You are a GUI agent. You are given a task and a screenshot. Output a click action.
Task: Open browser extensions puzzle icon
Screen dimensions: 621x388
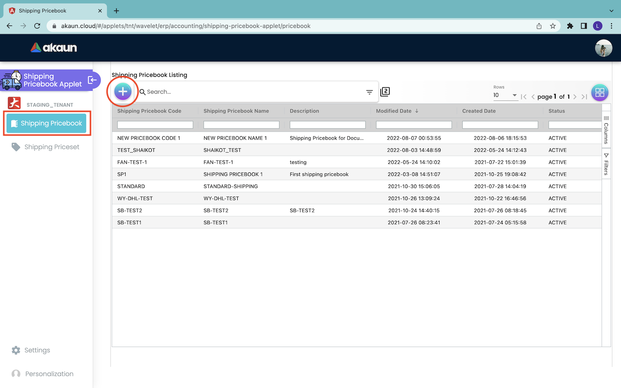point(570,26)
